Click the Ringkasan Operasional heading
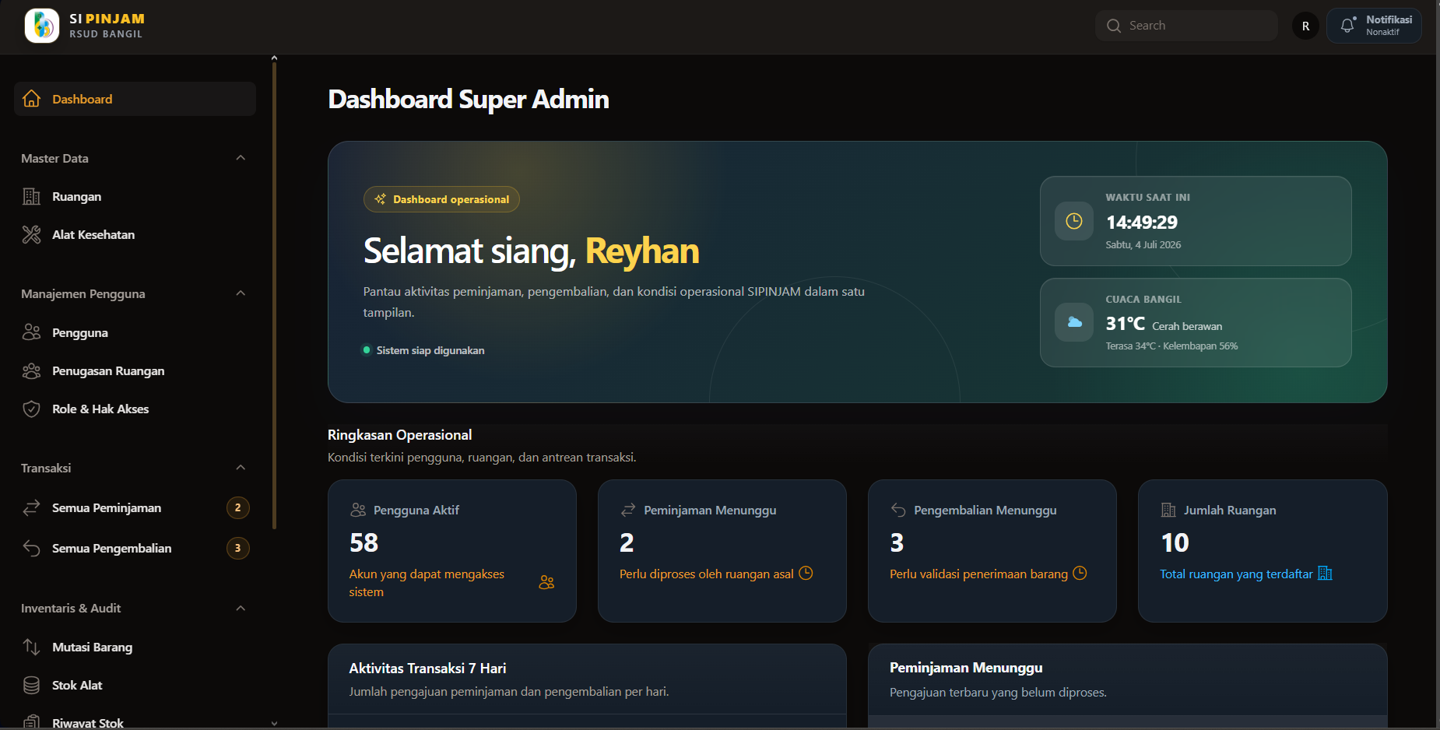Screen dimensions: 1440x730 399,435
